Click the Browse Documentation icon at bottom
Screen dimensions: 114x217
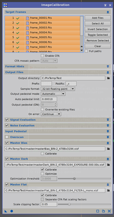103,211
